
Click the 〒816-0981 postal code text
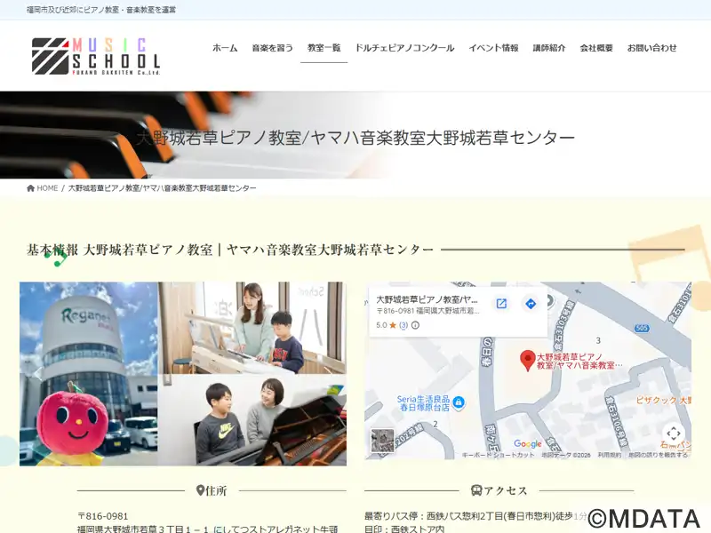(103, 516)
